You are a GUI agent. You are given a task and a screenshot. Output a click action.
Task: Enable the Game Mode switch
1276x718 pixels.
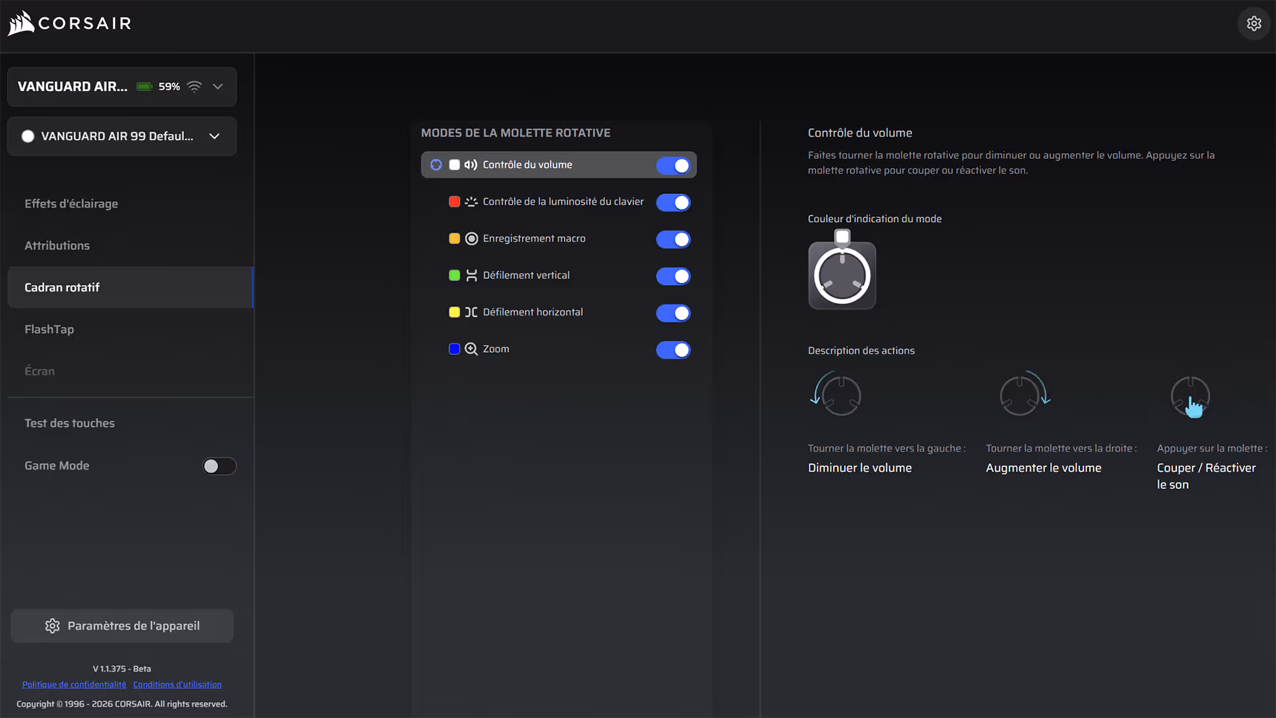click(x=219, y=466)
